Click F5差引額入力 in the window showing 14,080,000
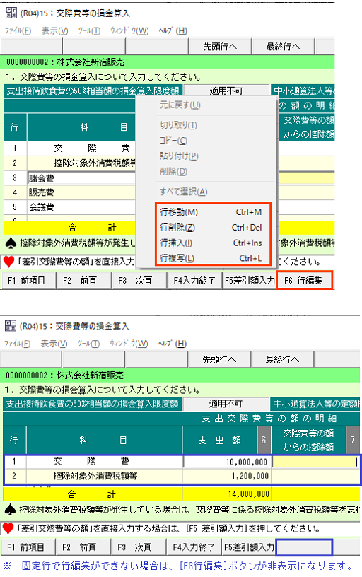The width and height of the screenshot is (362, 577). coord(249,547)
